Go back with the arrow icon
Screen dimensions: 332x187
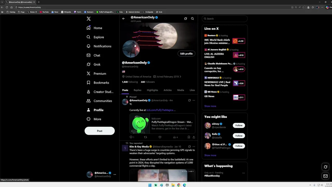[123, 18]
